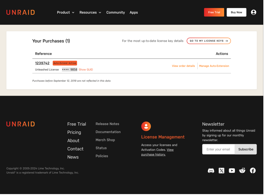Screen dimensions: 266x196
Task: Open the footer Pricing link
Action: pyautogui.click(x=74, y=132)
